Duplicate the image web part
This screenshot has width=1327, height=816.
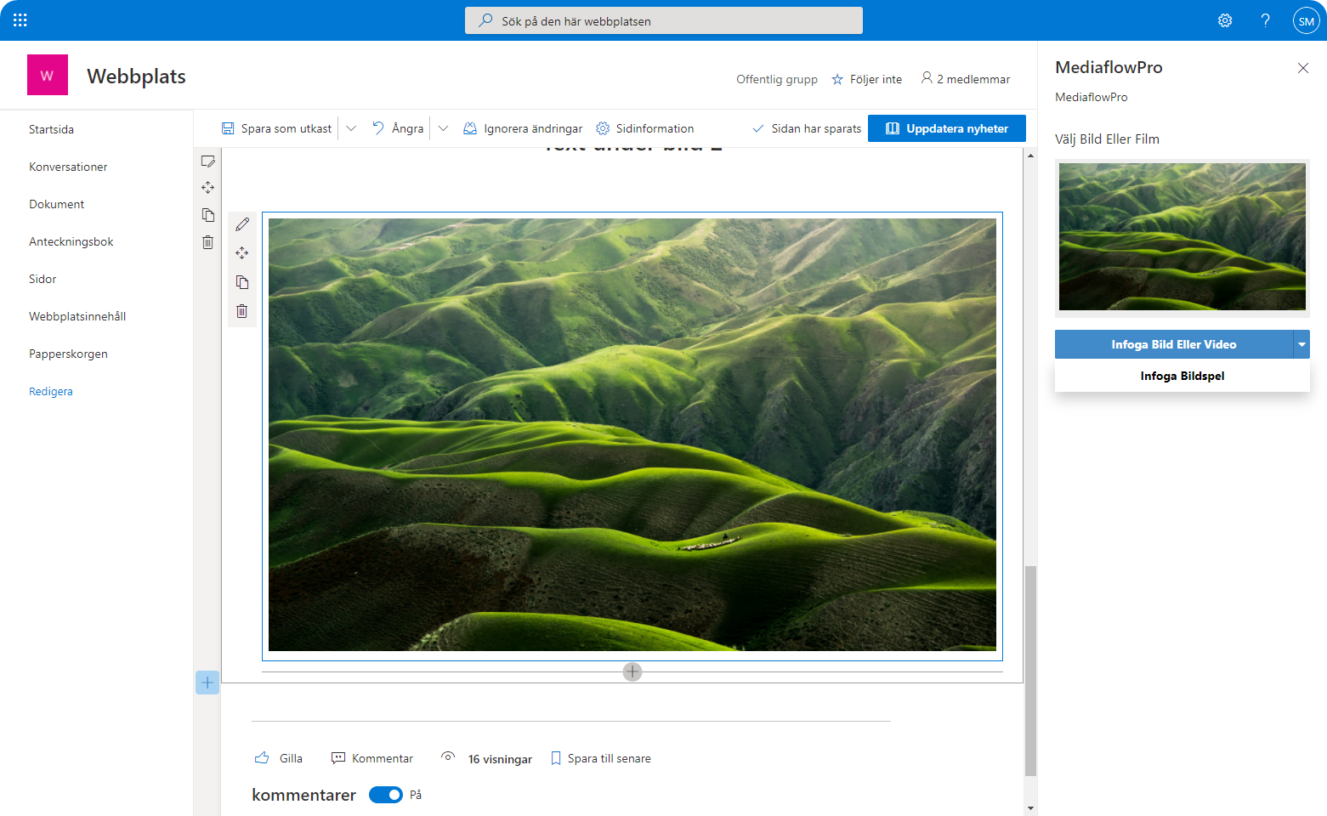[242, 282]
